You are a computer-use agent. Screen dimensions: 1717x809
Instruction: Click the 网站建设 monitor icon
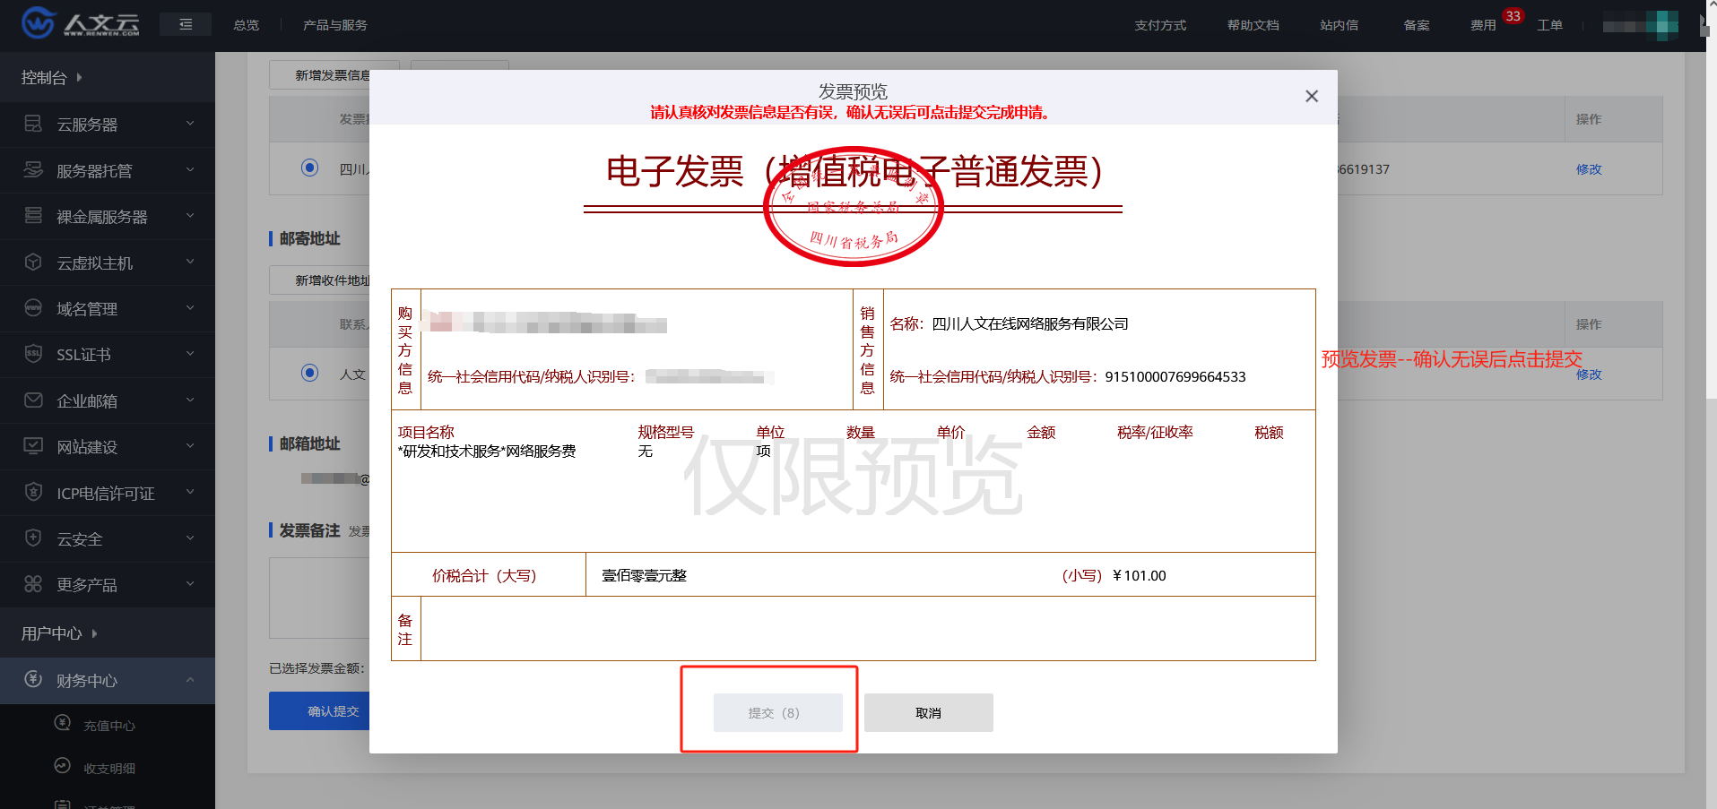pyautogui.click(x=33, y=446)
